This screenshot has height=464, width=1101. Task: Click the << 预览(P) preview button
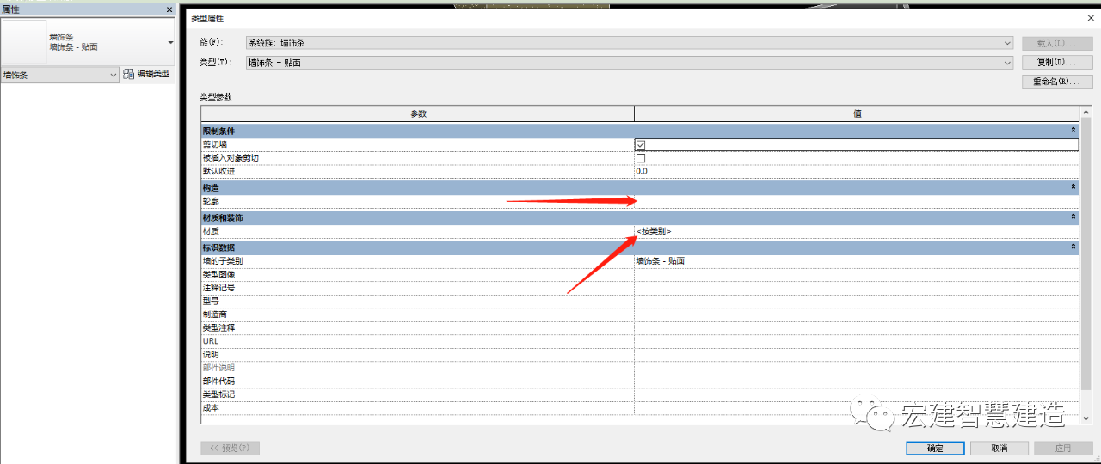point(231,449)
